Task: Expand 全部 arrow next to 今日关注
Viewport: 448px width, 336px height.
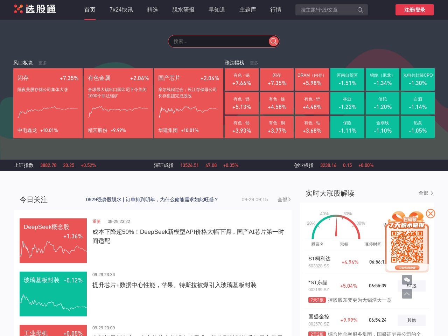Action: 284,199
